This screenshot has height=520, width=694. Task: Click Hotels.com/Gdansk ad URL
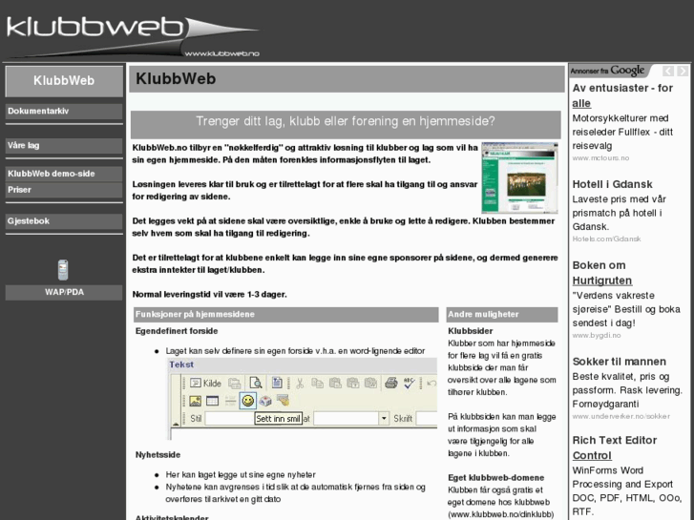point(606,239)
